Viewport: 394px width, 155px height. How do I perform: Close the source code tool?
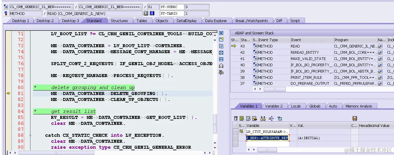tap(221, 33)
